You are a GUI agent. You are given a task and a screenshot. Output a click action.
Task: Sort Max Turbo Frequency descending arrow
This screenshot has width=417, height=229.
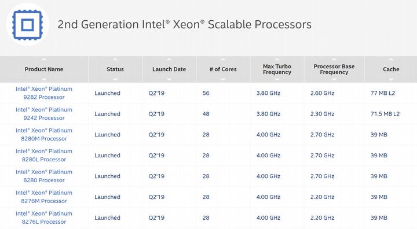point(277,79)
